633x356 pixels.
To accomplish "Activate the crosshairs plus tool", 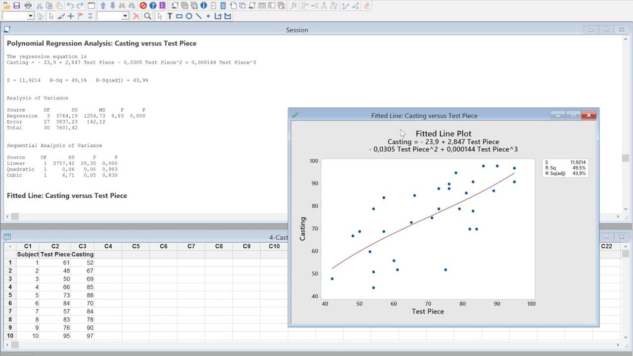I will click(71, 16).
